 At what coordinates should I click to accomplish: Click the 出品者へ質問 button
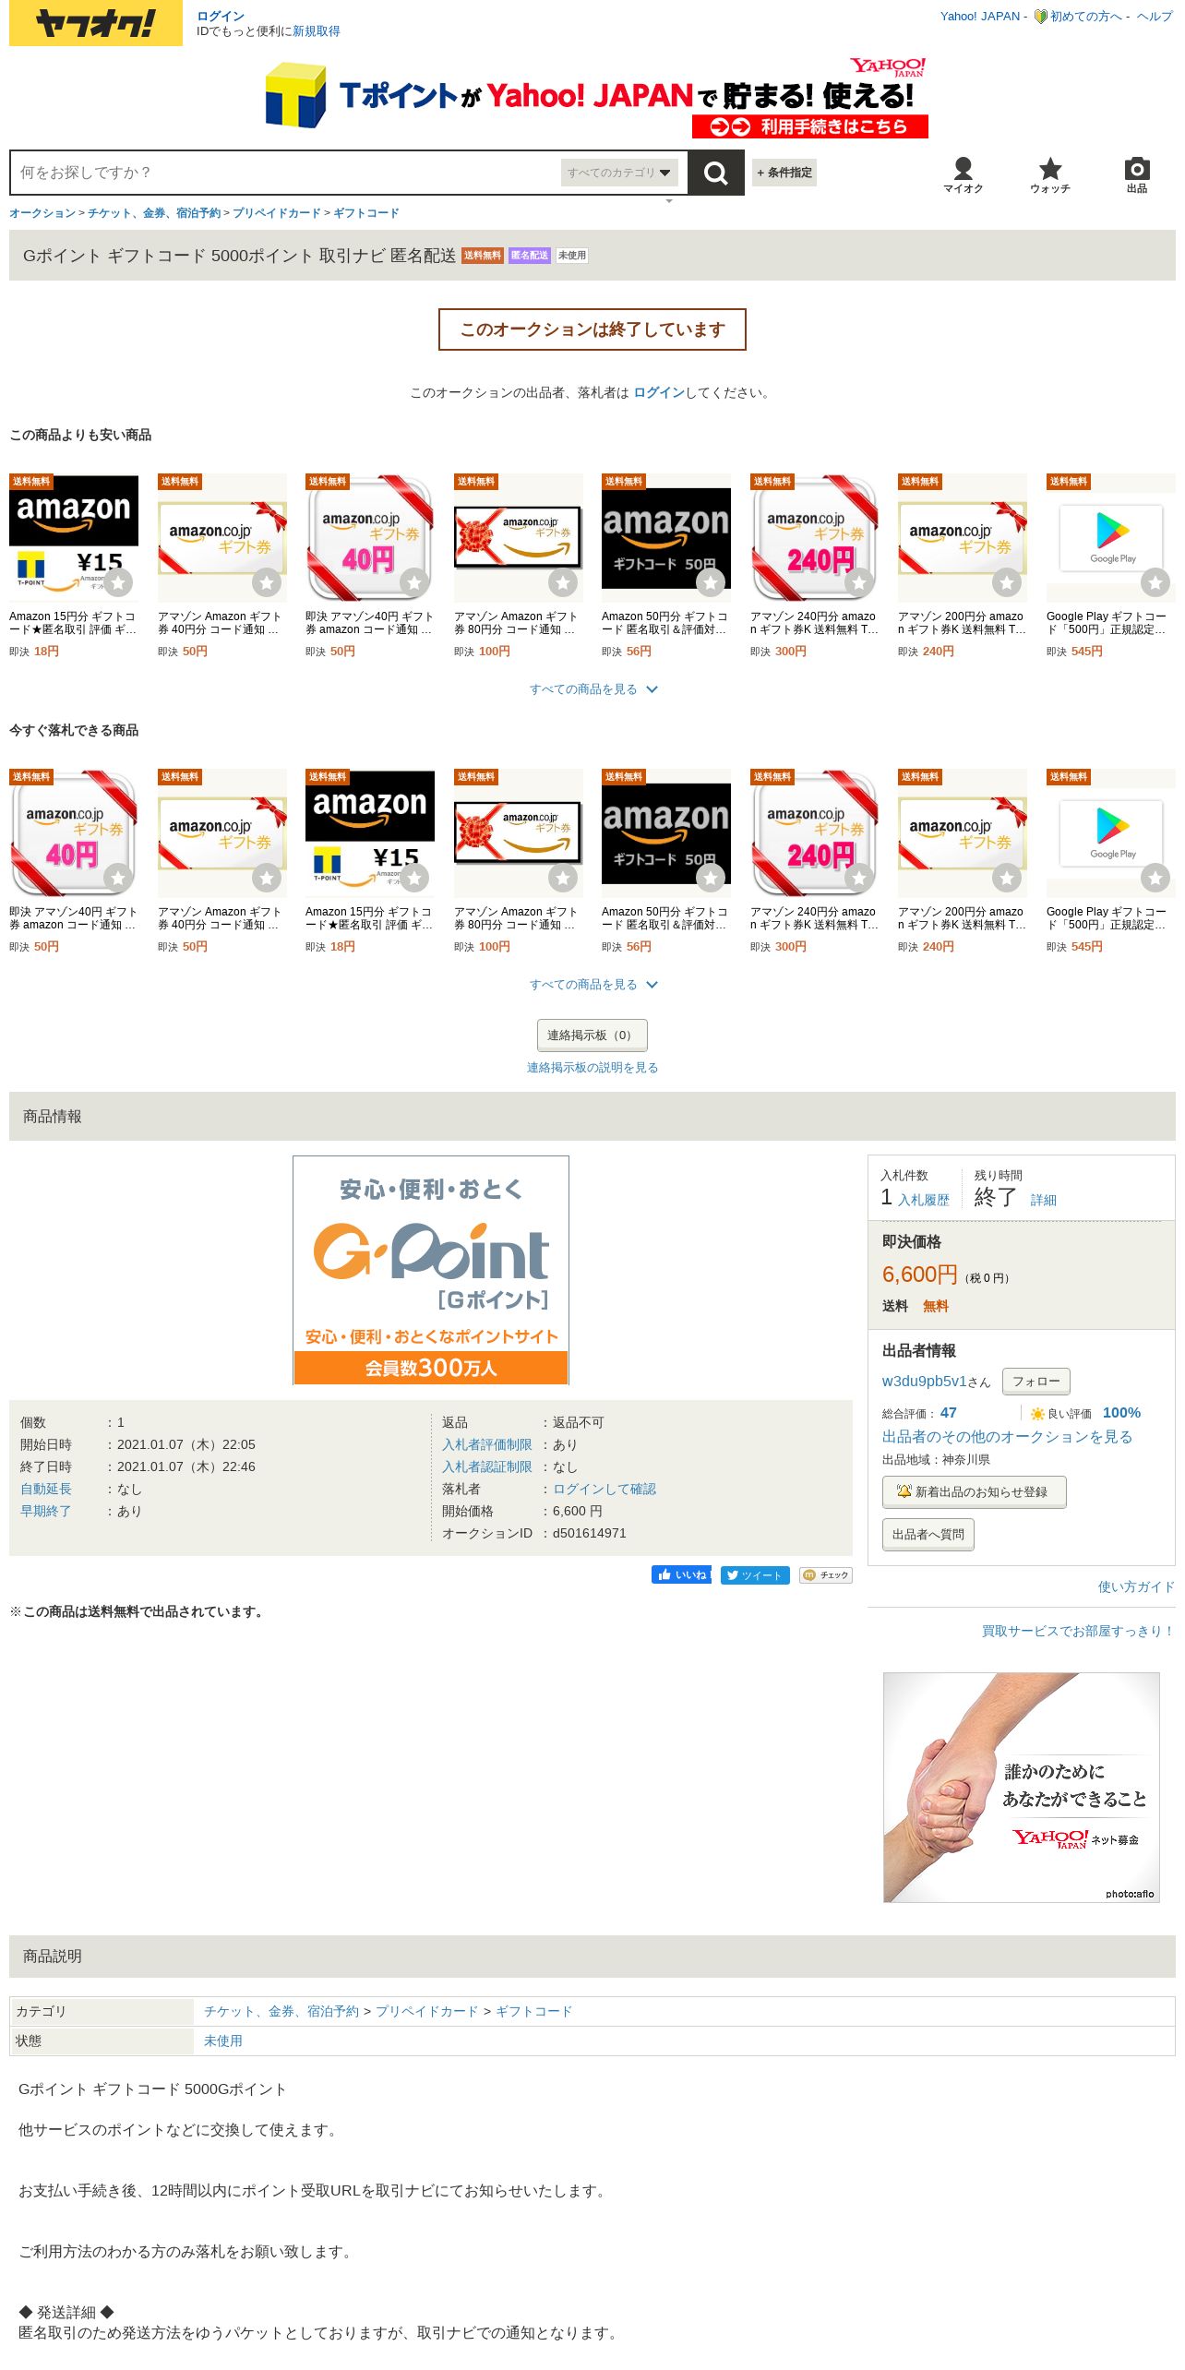tap(928, 1535)
